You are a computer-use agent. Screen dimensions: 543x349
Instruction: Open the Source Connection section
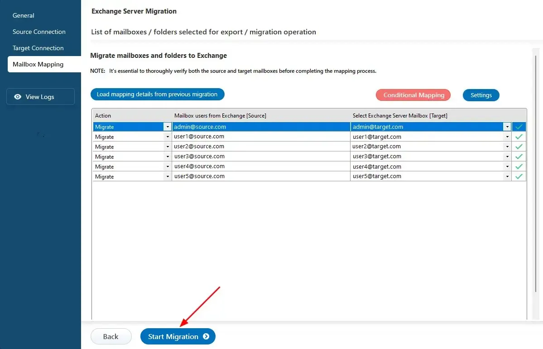tap(39, 32)
